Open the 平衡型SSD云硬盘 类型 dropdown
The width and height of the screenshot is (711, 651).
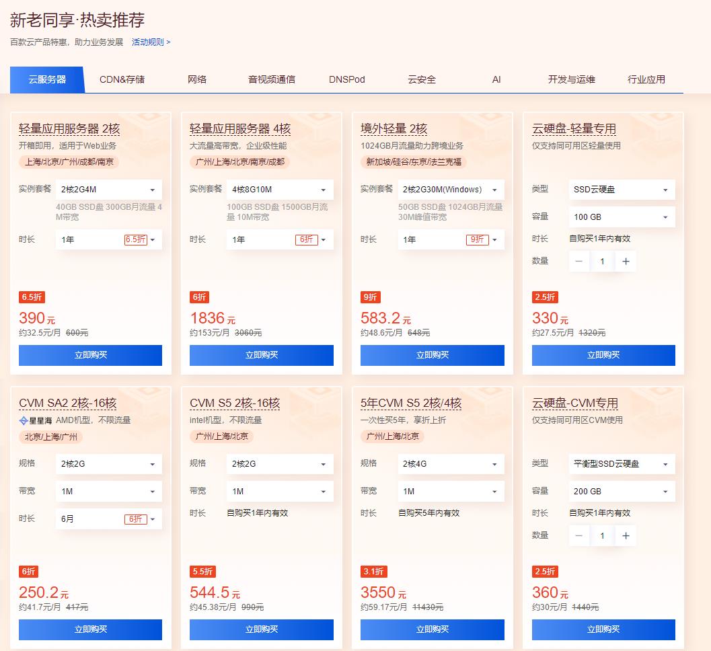[x=622, y=464]
